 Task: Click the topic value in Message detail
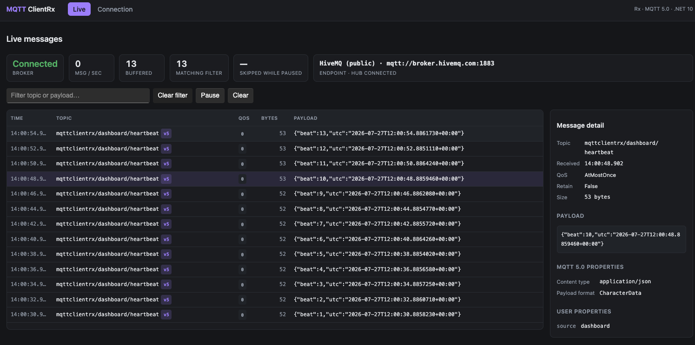pyautogui.click(x=622, y=148)
